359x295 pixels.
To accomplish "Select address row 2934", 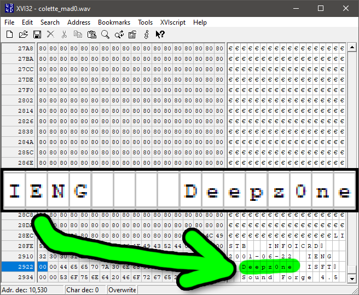I will click(18, 277).
